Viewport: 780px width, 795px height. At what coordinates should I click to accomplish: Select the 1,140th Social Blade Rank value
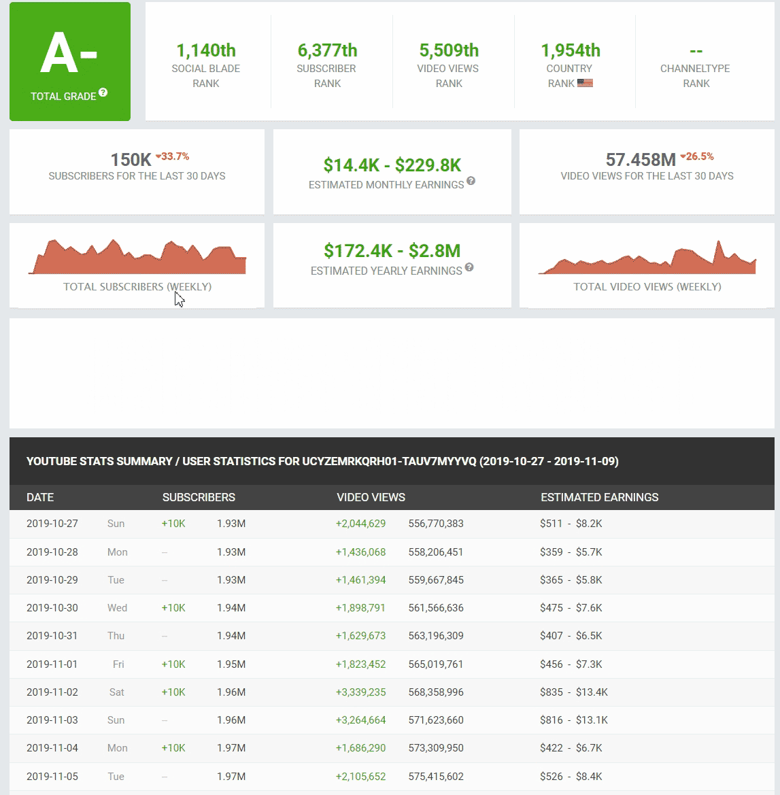click(x=206, y=50)
